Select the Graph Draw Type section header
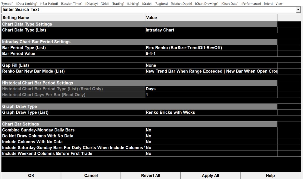Screen dimensions: 303x179 coord(139,107)
